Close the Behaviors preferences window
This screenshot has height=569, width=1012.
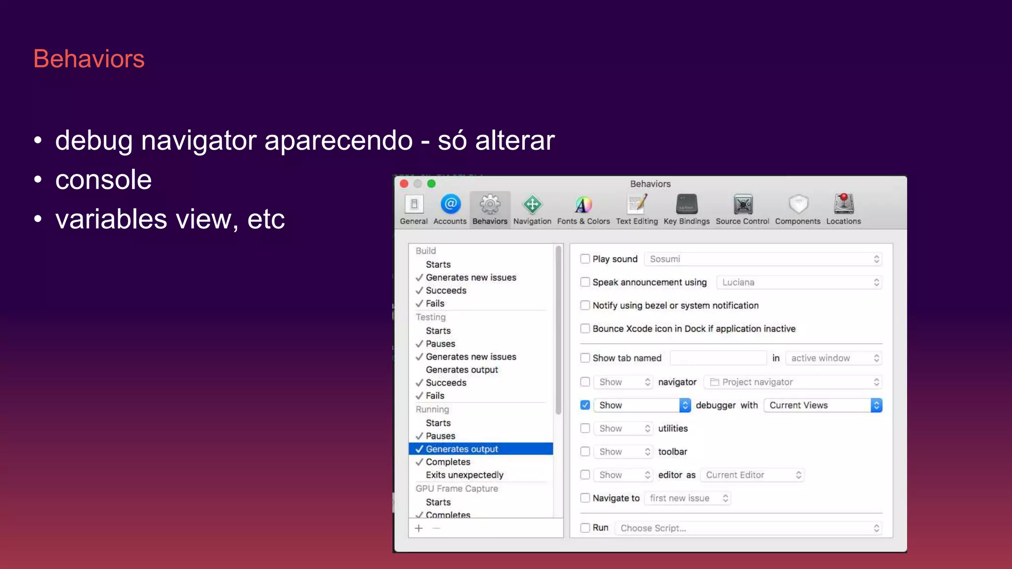coord(404,184)
